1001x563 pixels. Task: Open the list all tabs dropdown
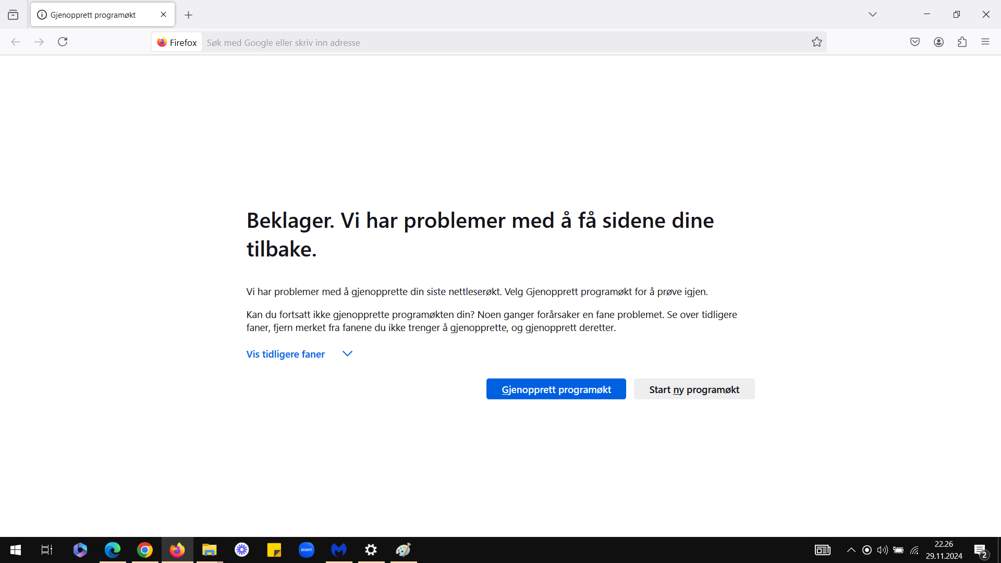point(873,15)
